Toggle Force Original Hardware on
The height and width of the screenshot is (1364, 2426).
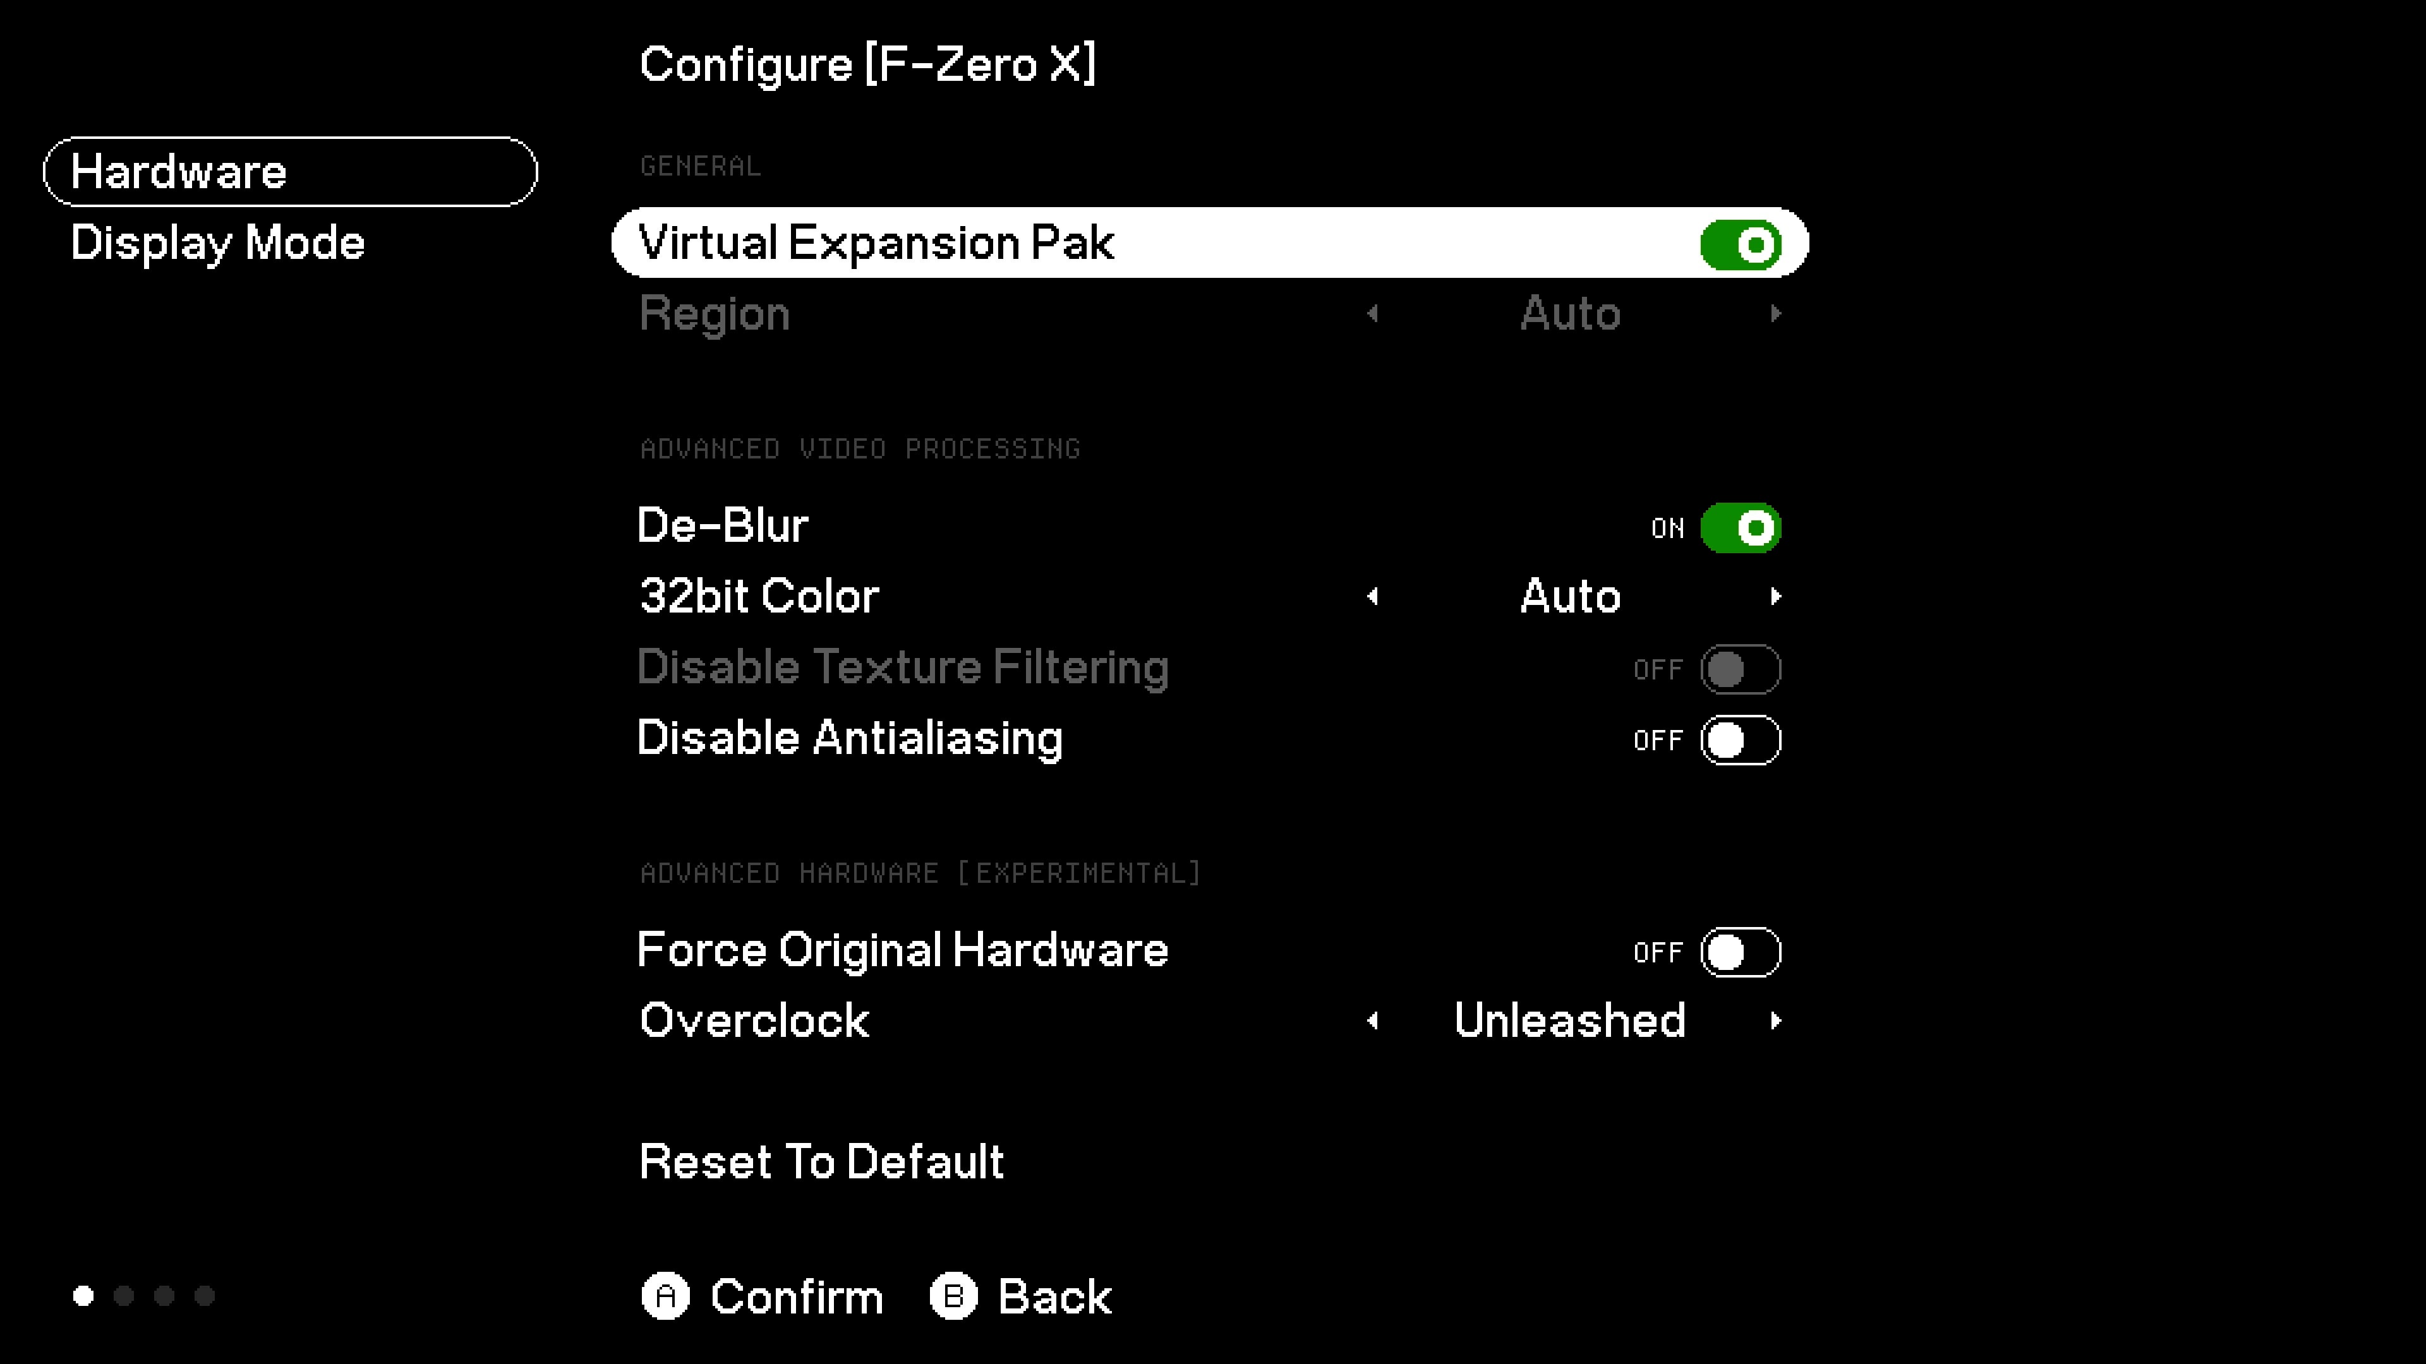(1741, 953)
